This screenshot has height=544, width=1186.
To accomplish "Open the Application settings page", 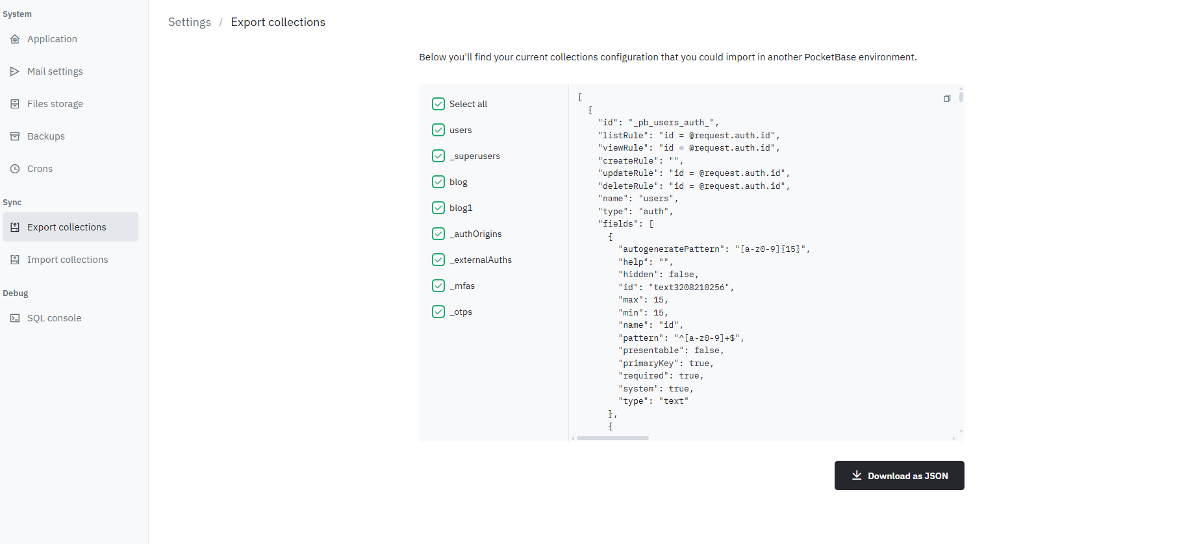I will 70,39.
